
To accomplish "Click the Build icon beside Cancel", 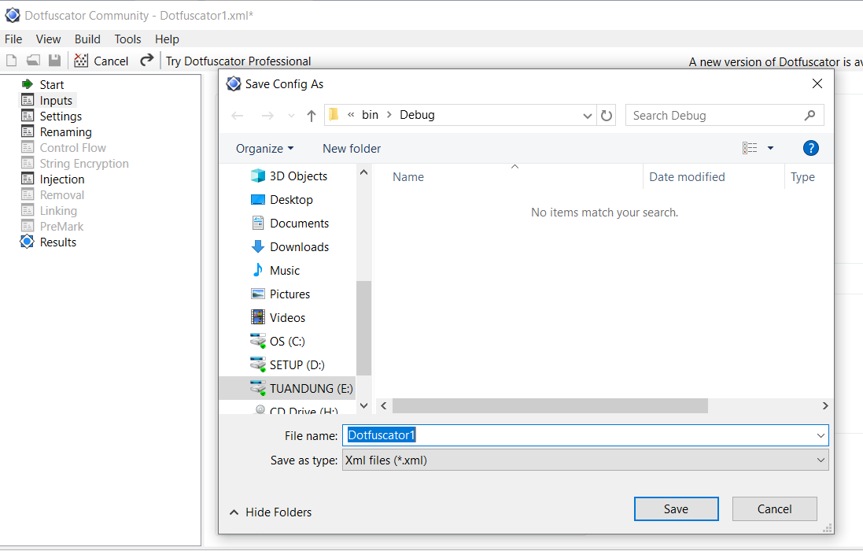I will click(x=81, y=61).
